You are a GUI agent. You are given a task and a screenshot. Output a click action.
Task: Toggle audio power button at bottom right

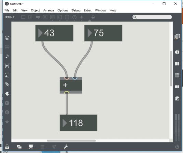pos(177,147)
